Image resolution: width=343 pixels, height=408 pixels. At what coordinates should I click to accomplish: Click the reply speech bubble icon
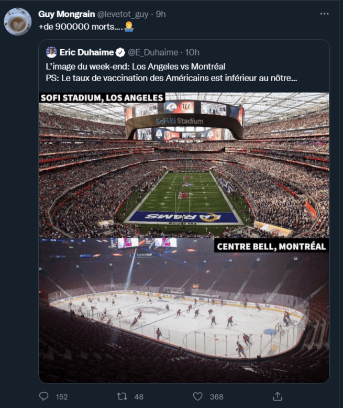44,396
